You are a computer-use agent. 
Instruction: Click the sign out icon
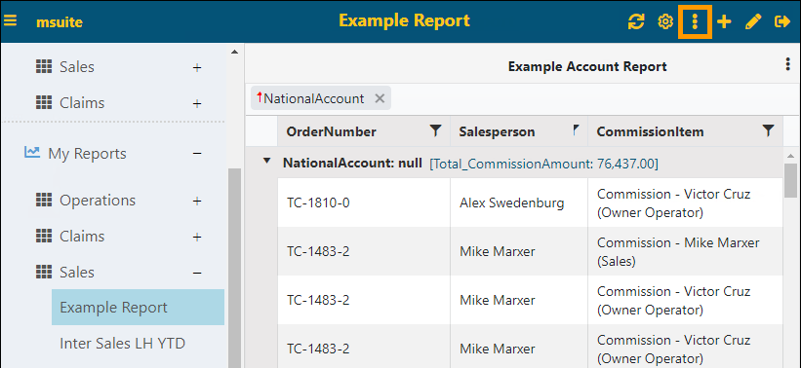click(782, 21)
